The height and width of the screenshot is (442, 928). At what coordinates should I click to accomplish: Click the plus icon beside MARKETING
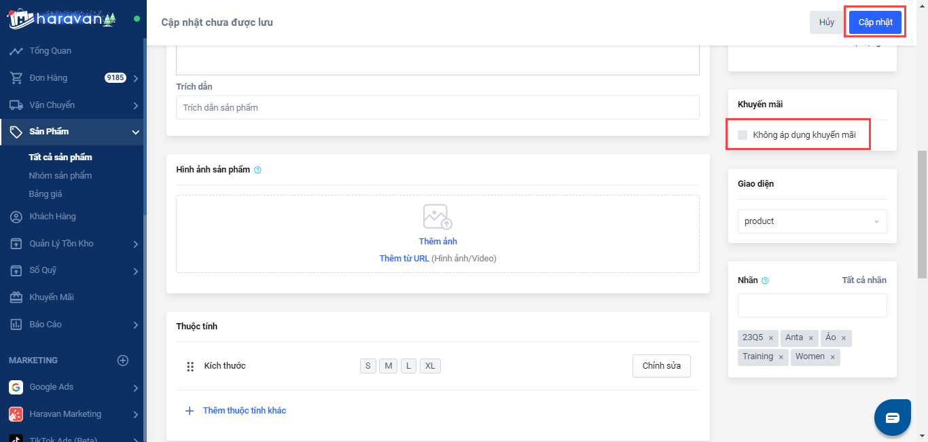tap(123, 361)
